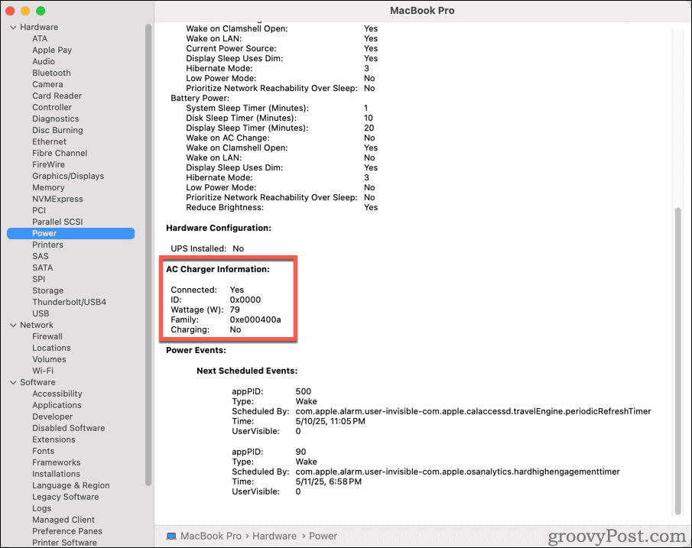Select Camera in the sidebar
Image resolution: width=692 pixels, height=548 pixels.
47,85
